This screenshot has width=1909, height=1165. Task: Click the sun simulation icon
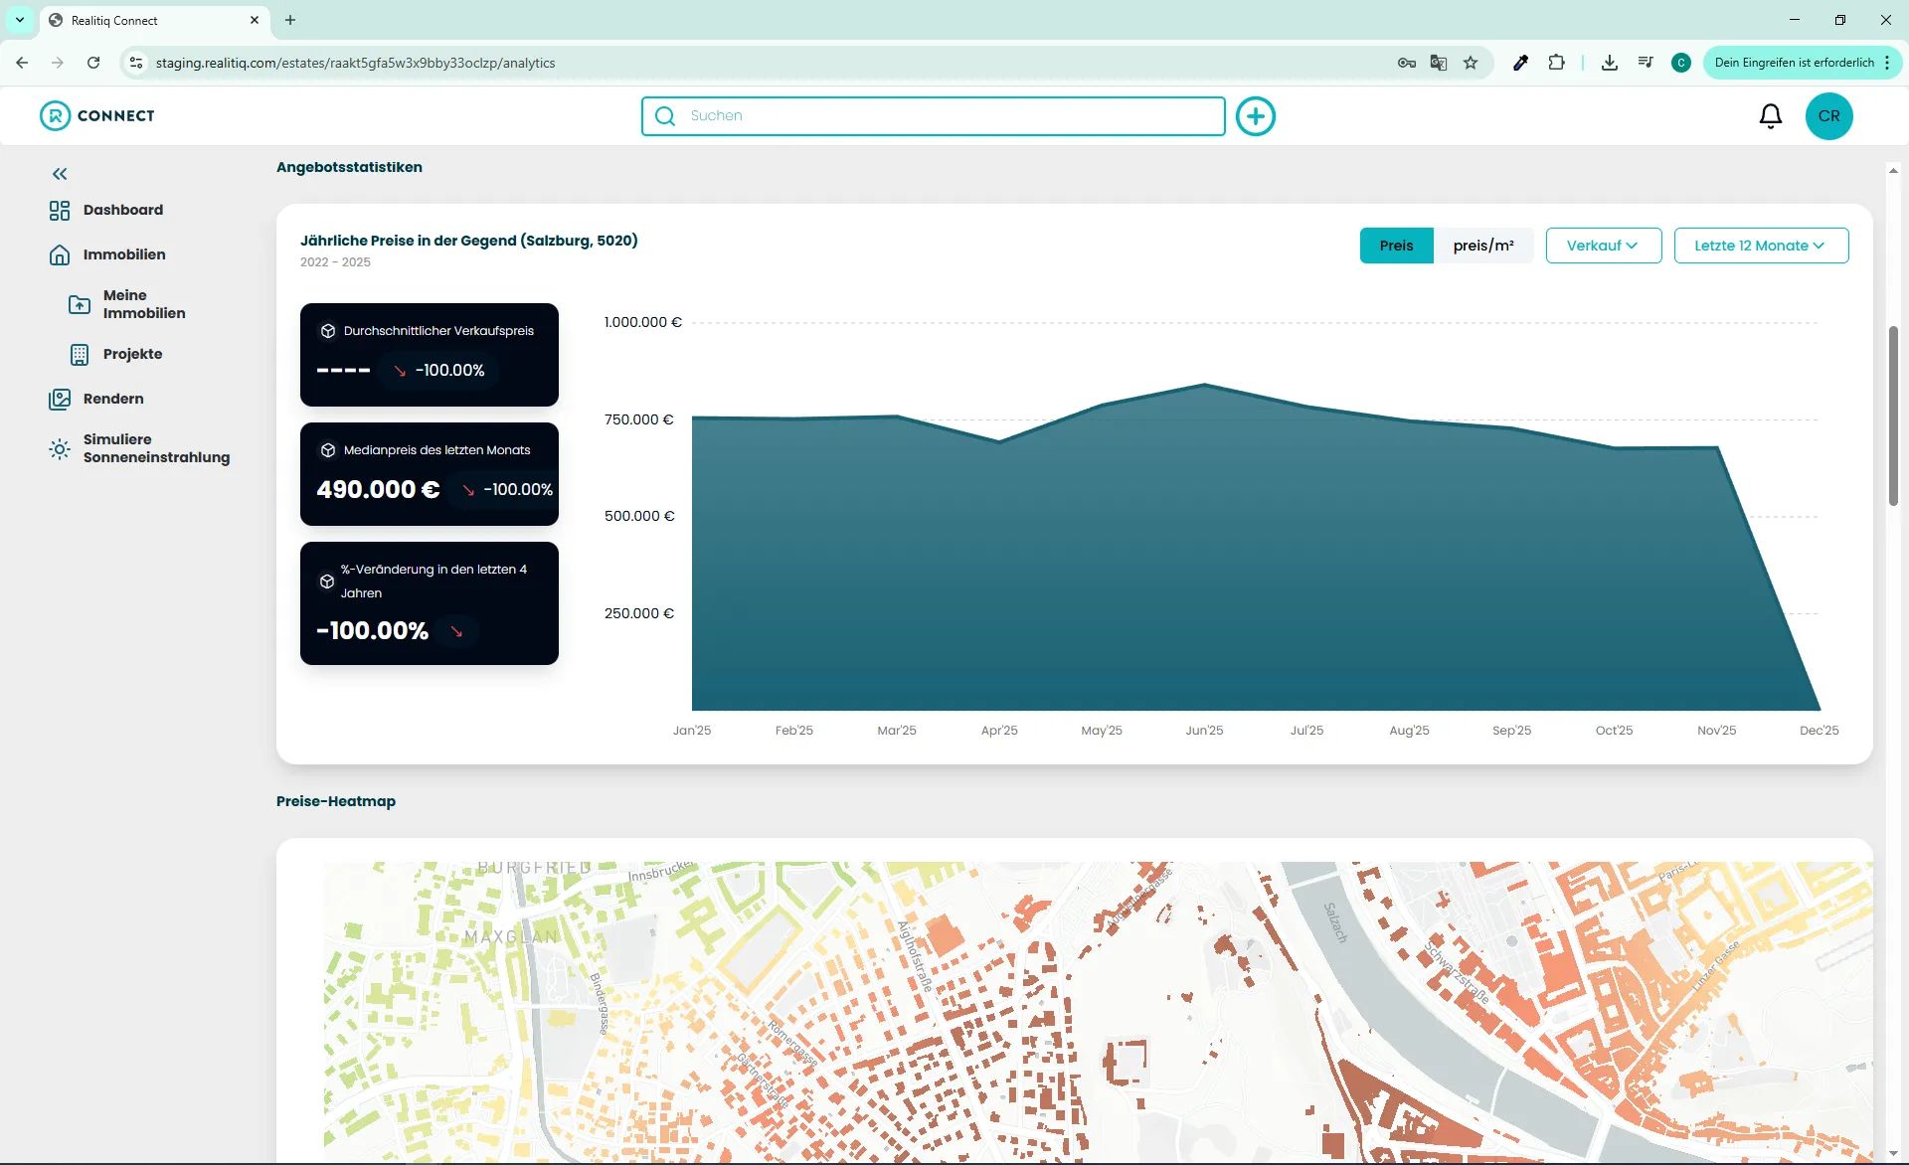[60, 449]
